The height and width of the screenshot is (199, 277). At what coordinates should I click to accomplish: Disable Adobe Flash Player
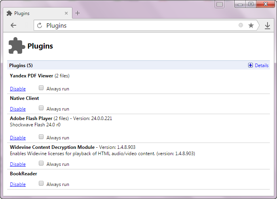point(18,138)
